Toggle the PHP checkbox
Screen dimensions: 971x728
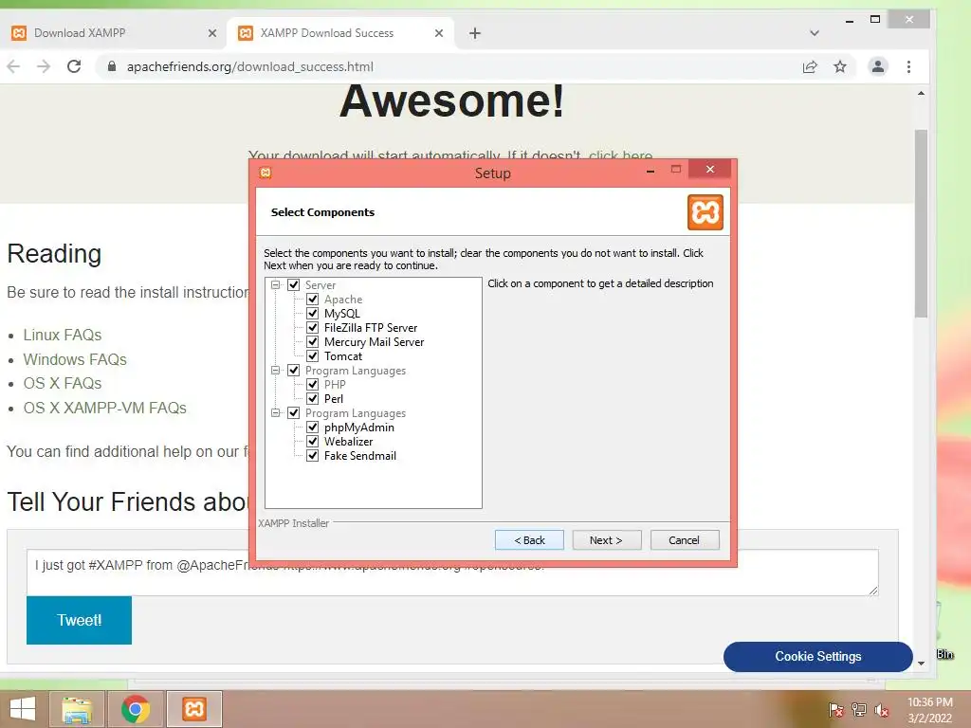click(x=313, y=385)
